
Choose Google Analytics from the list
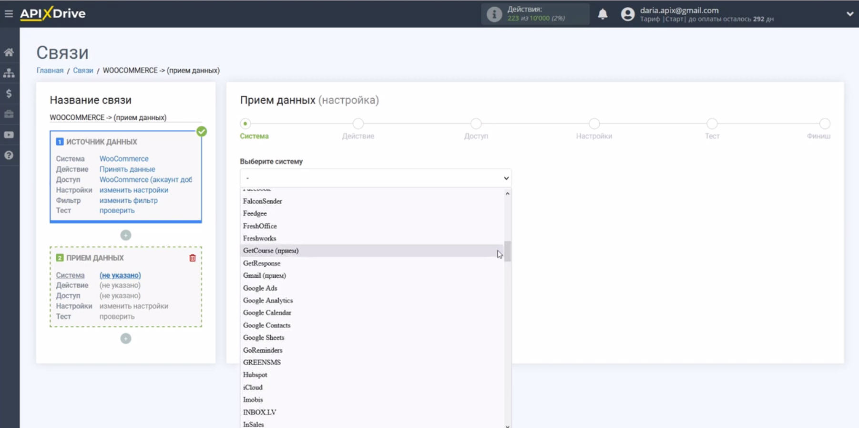click(x=372, y=301)
